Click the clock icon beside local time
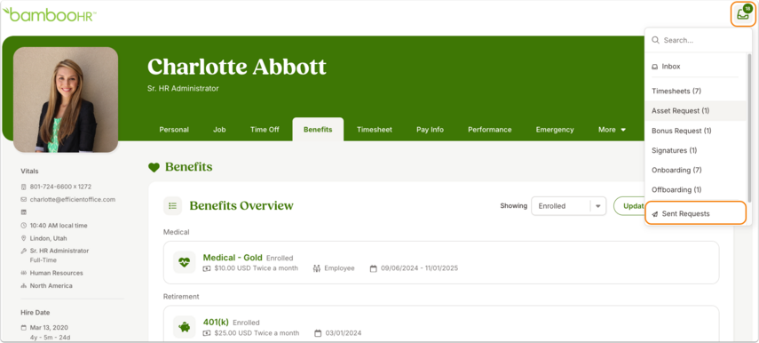The image size is (759, 343). tap(23, 226)
